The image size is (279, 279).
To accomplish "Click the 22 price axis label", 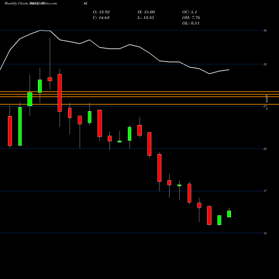I will 265,149.
